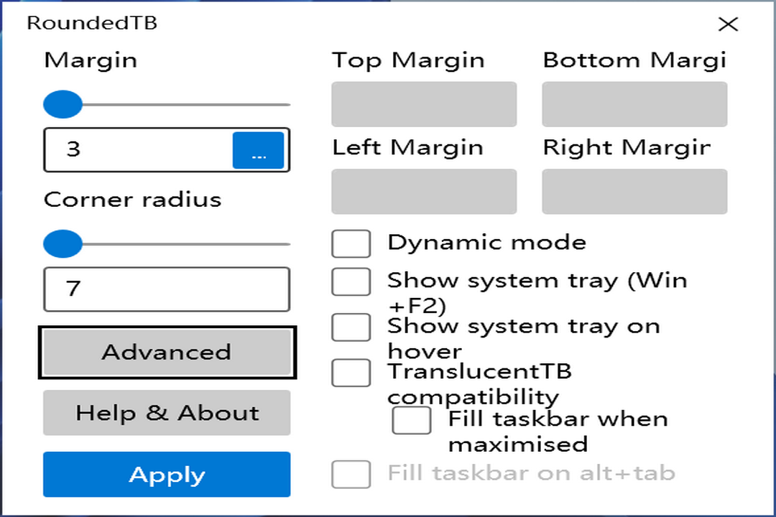Open the Advanced settings panel
The image size is (776, 517).
click(x=167, y=352)
